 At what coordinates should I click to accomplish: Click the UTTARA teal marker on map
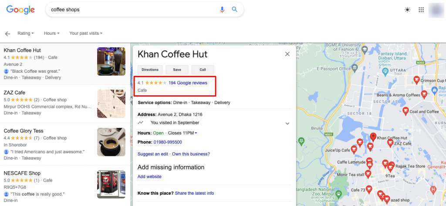(x=385, y=71)
